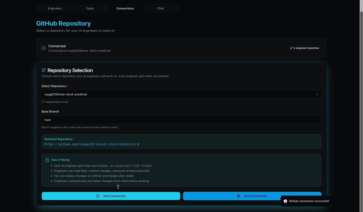
Task: Click the Test Connection button
Action: (x=111, y=196)
